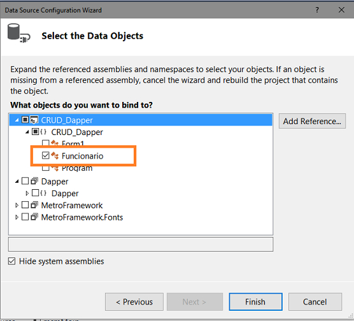Image resolution: width=354 pixels, height=321 pixels.
Task: Check the Dapper assembly checkbox
Action: [25, 181]
